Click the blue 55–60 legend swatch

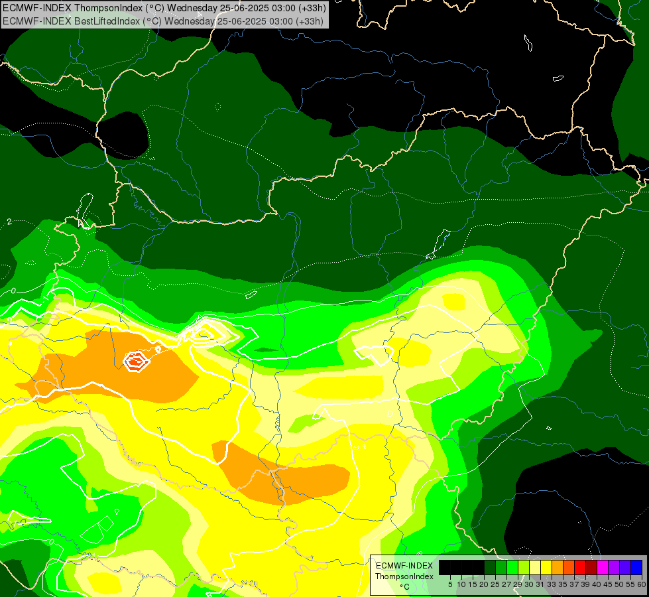[x=636, y=567]
